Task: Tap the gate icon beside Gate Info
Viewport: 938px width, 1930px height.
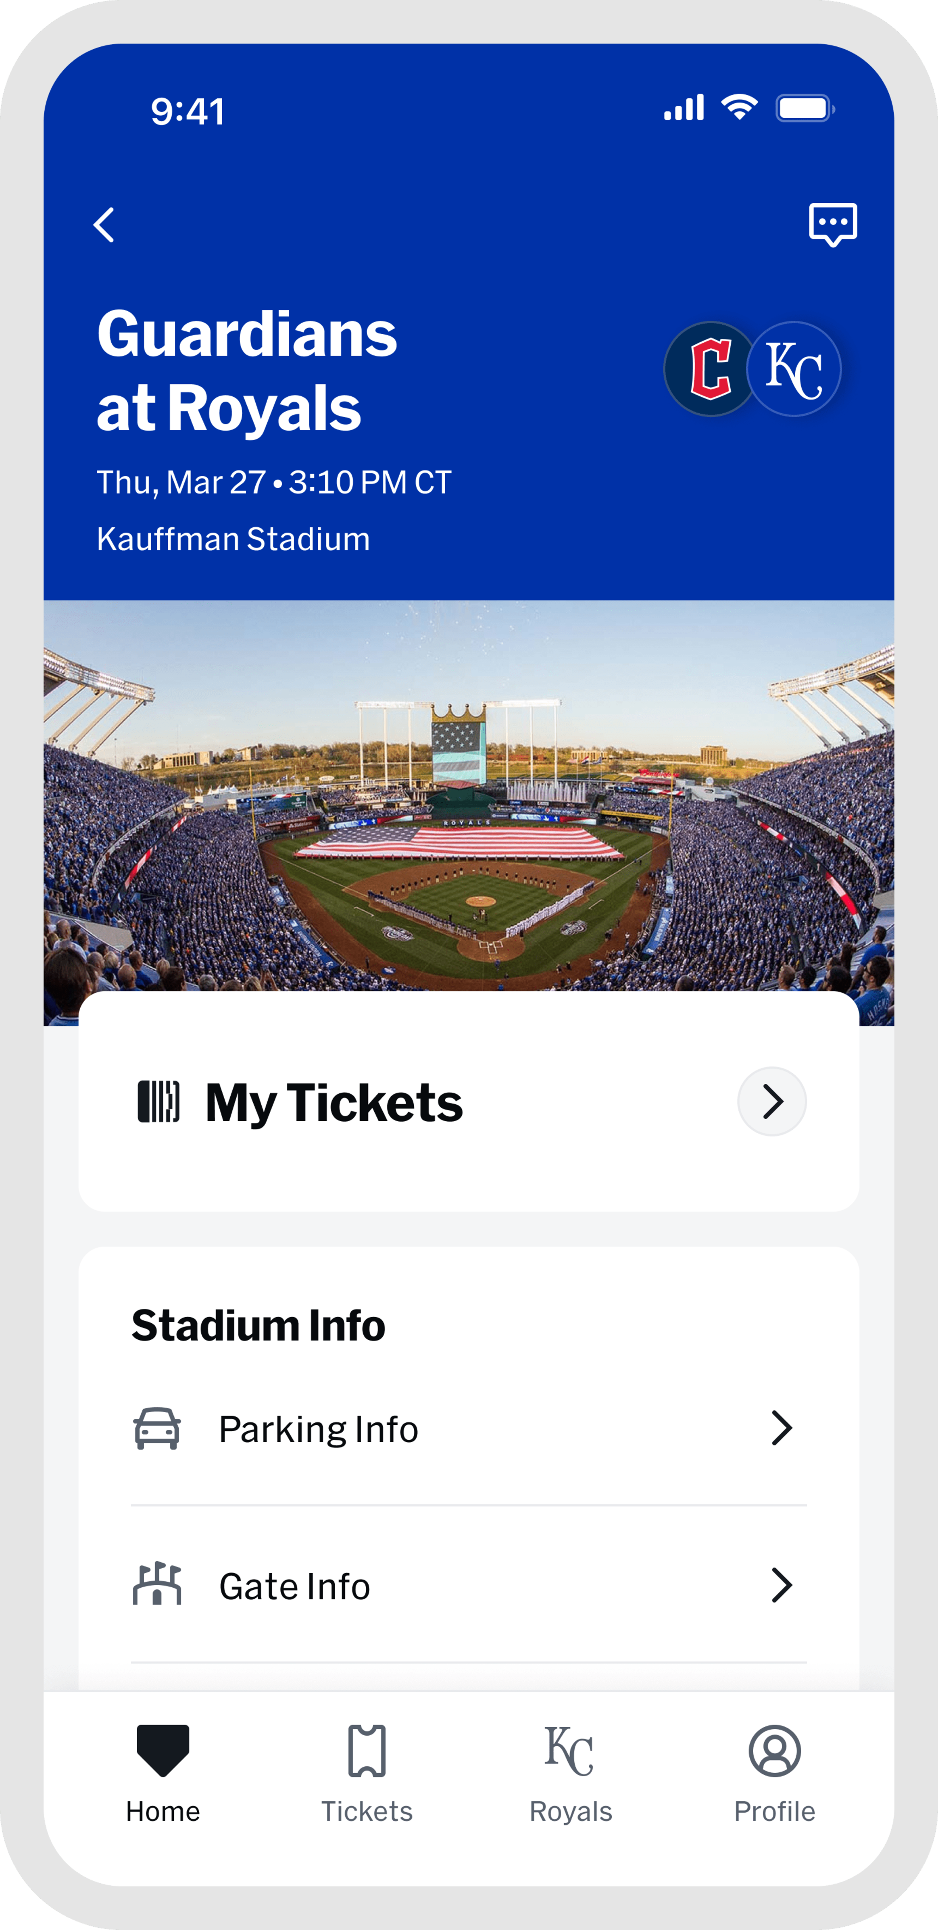Action: click(157, 1585)
